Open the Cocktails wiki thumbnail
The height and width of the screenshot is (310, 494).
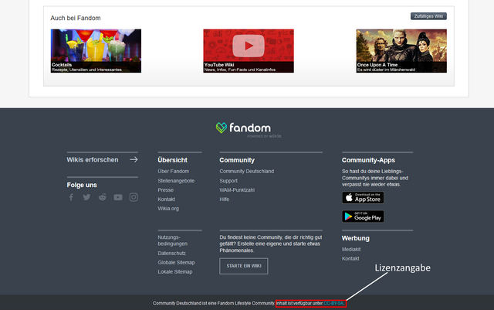96,51
